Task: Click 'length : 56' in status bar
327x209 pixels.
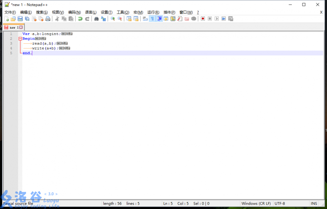Action: coord(112,203)
